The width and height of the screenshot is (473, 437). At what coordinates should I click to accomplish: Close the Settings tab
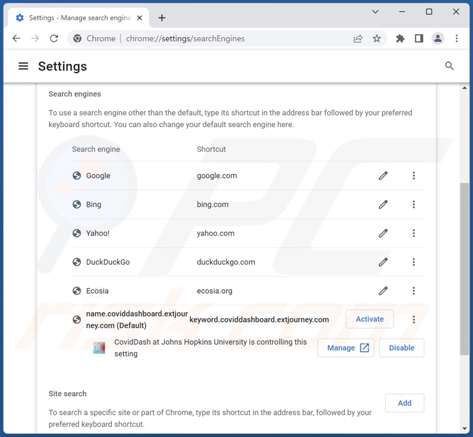(x=140, y=18)
